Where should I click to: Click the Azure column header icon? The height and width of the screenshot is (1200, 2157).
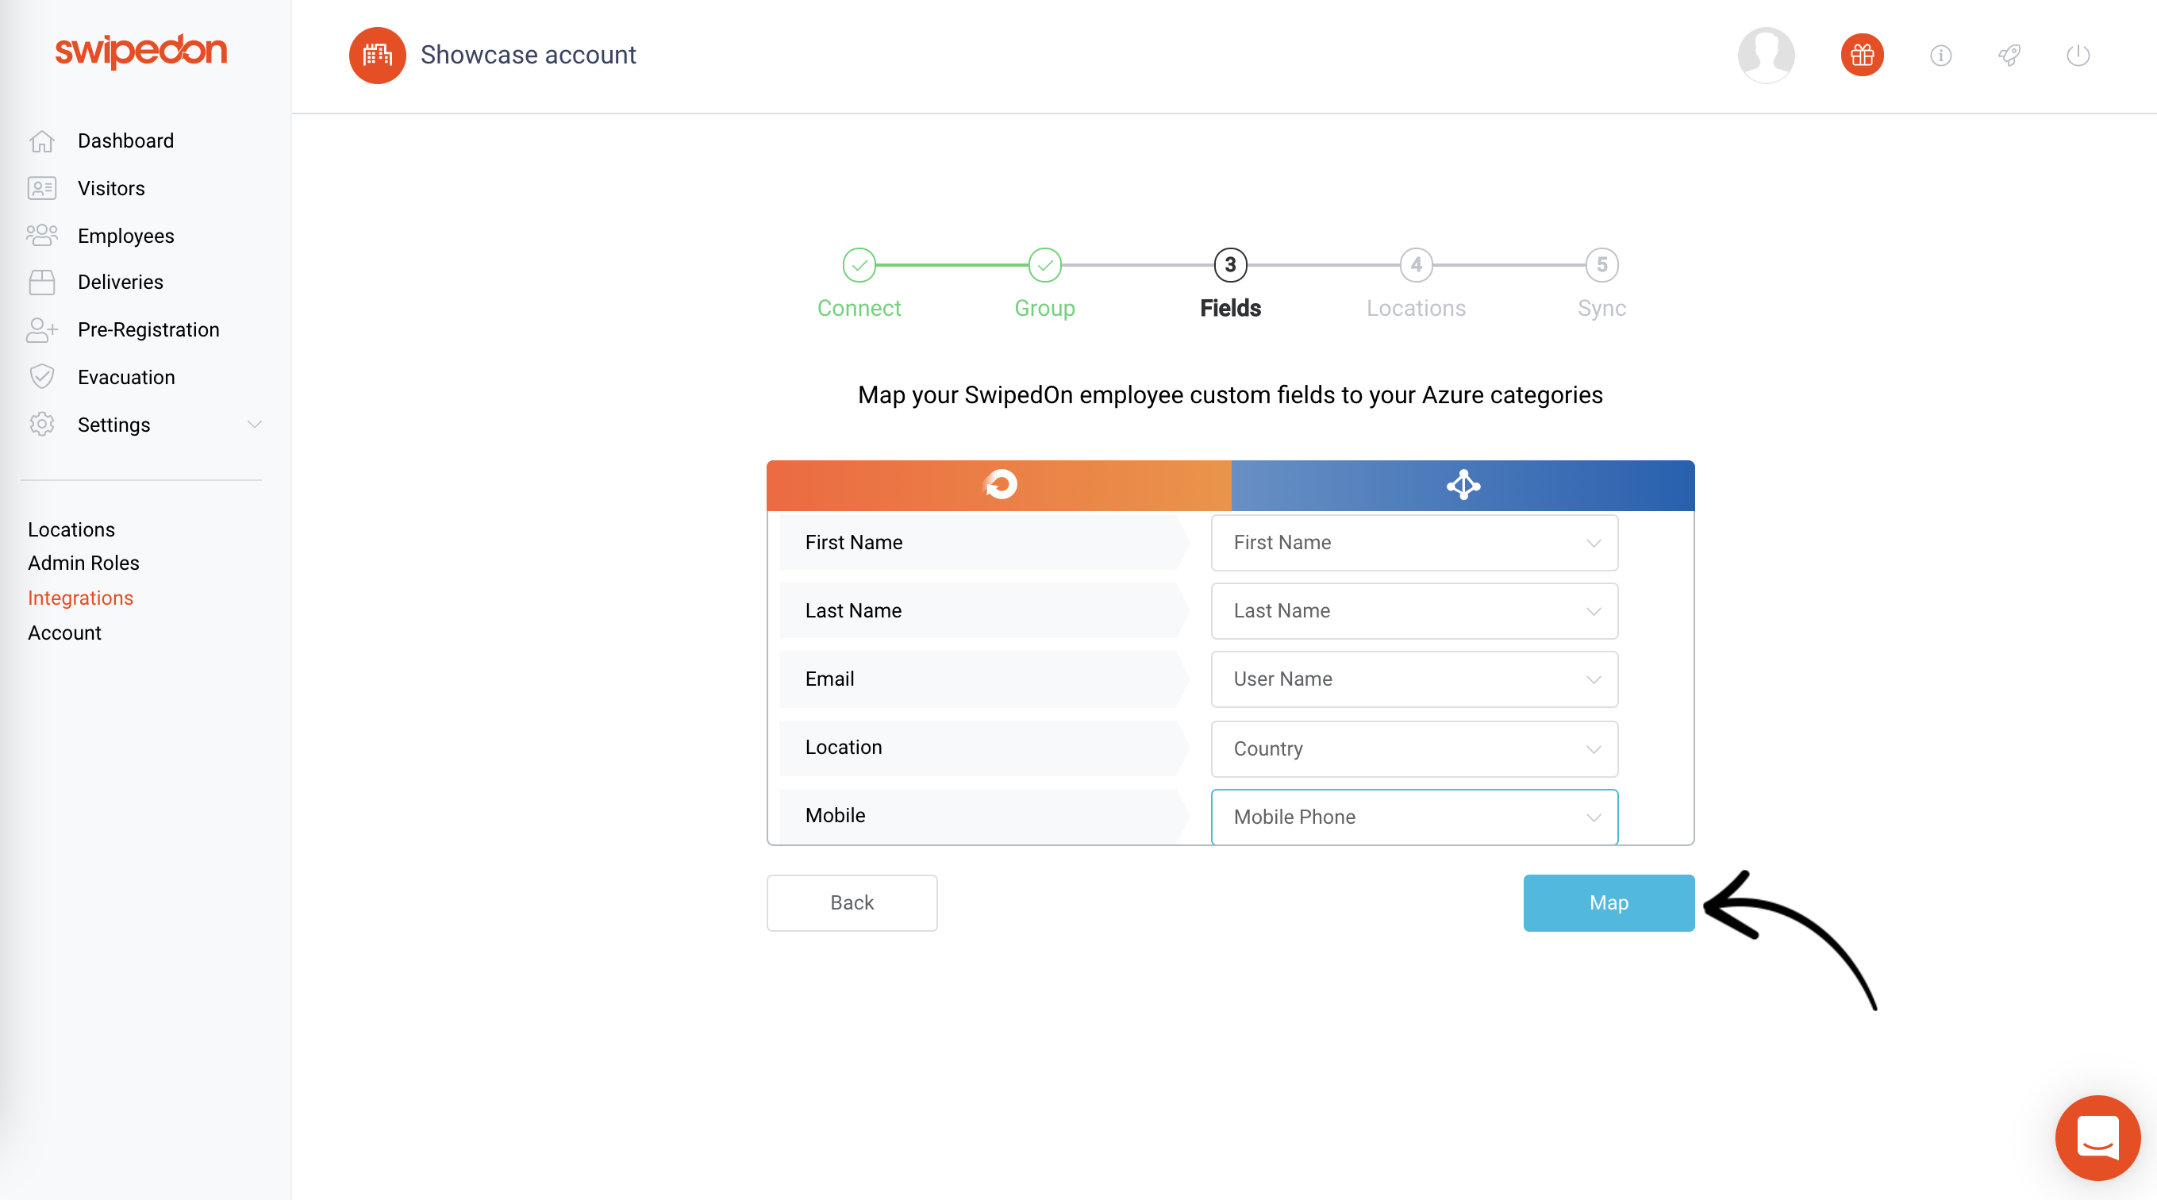1463,485
